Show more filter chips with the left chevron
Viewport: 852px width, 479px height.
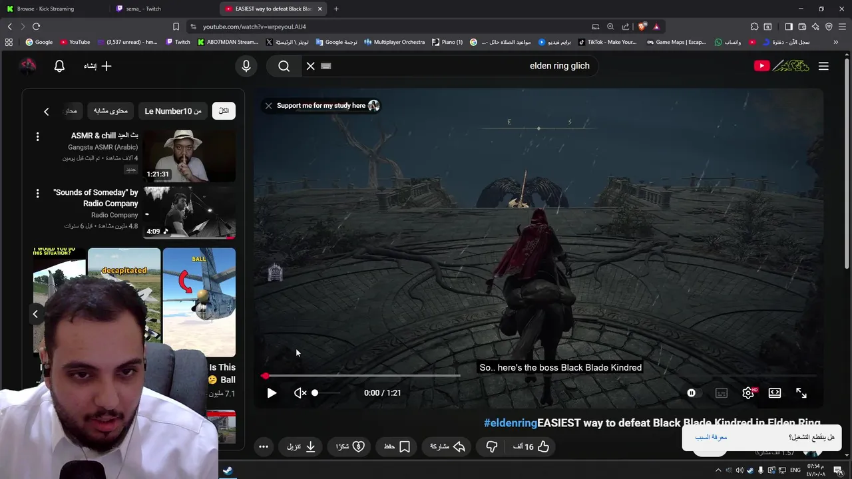[x=46, y=111]
